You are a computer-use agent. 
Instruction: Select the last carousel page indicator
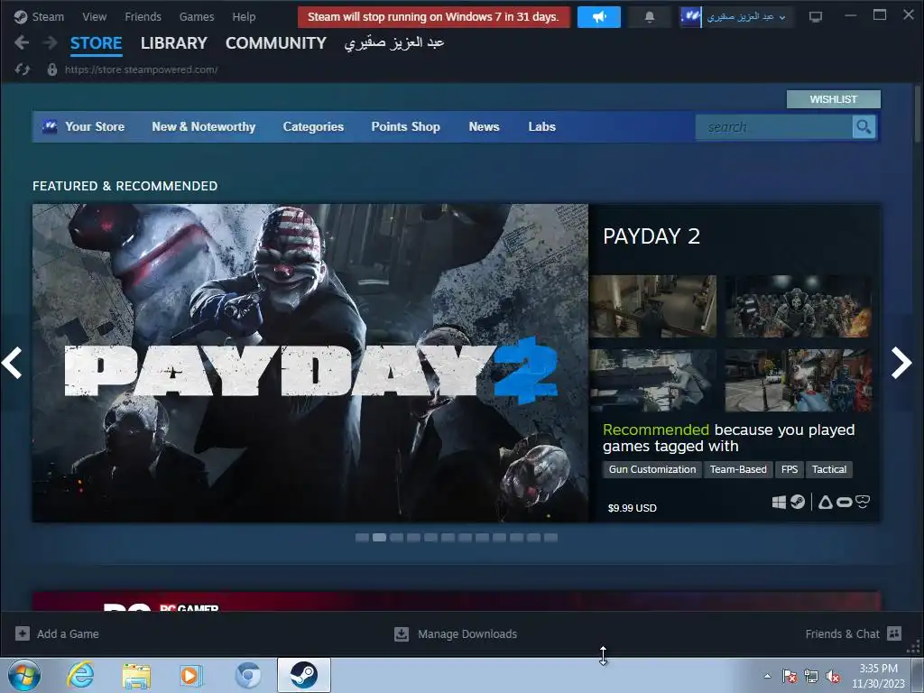point(551,538)
